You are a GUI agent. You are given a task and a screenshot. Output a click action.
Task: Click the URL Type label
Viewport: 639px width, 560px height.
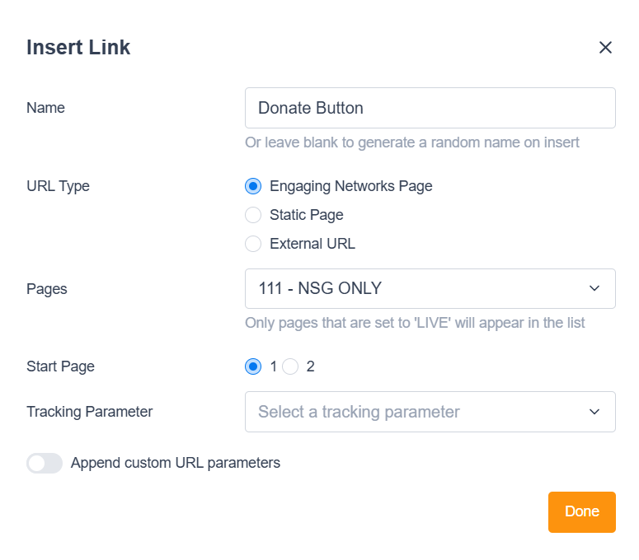(x=58, y=186)
